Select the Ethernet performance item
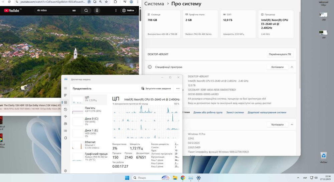The height and width of the screenshot is (182, 334). pos(89,145)
